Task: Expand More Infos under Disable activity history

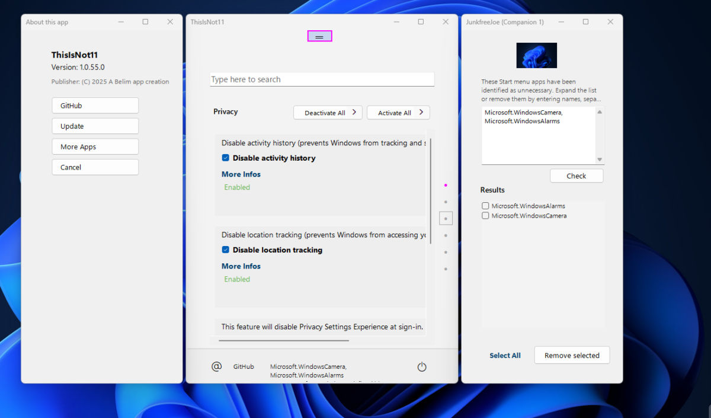Action: tap(241, 174)
